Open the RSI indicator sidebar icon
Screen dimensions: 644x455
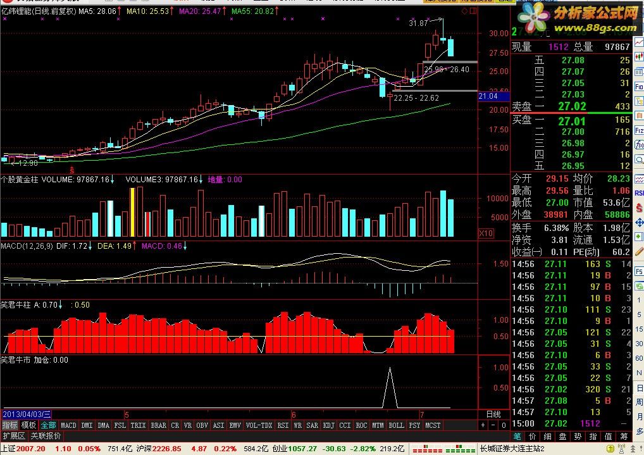point(639,193)
